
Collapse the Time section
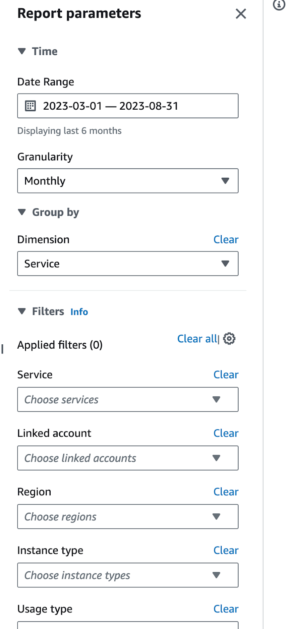[22, 51]
